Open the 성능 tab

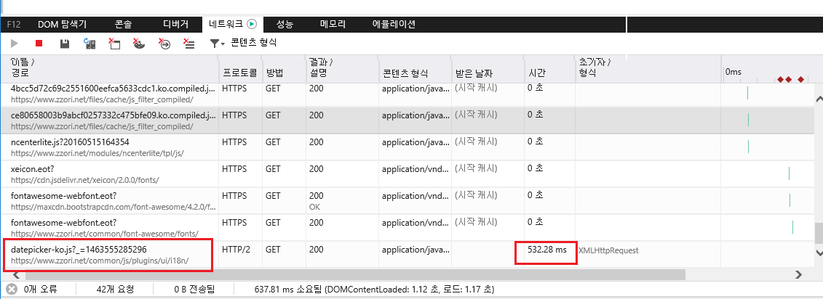coord(285,24)
